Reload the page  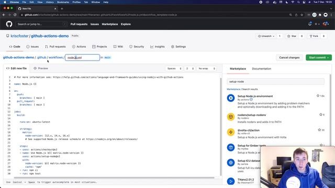point(15,15)
